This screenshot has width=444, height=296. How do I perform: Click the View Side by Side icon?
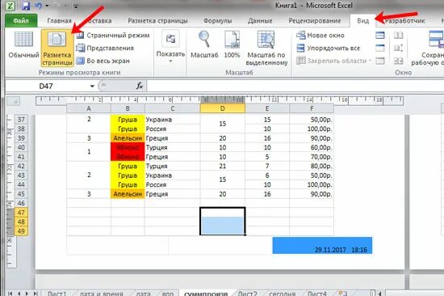[399, 36]
